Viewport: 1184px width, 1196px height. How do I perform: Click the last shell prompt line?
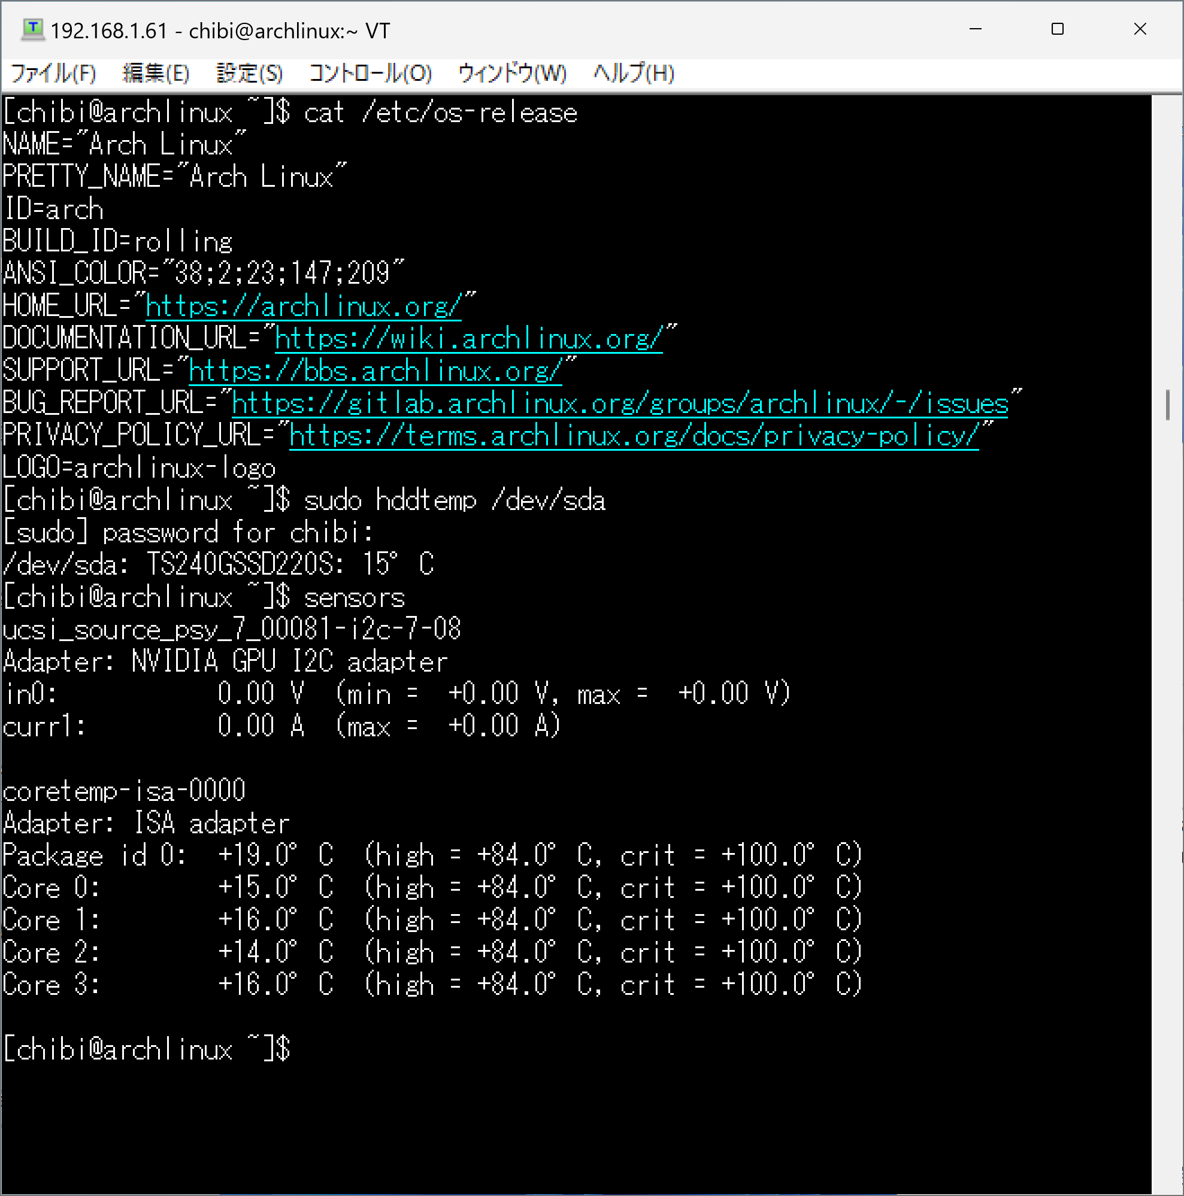point(146,1049)
